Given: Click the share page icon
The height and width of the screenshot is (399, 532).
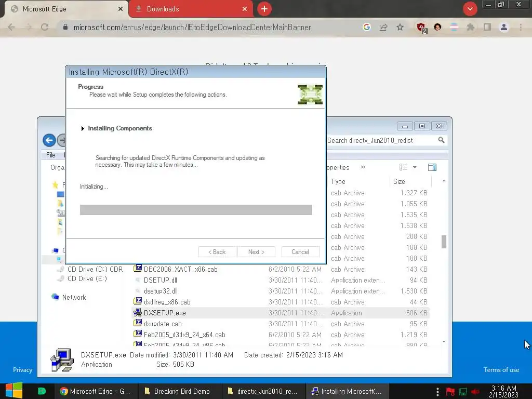Looking at the screenshot, I should (383, 27).
